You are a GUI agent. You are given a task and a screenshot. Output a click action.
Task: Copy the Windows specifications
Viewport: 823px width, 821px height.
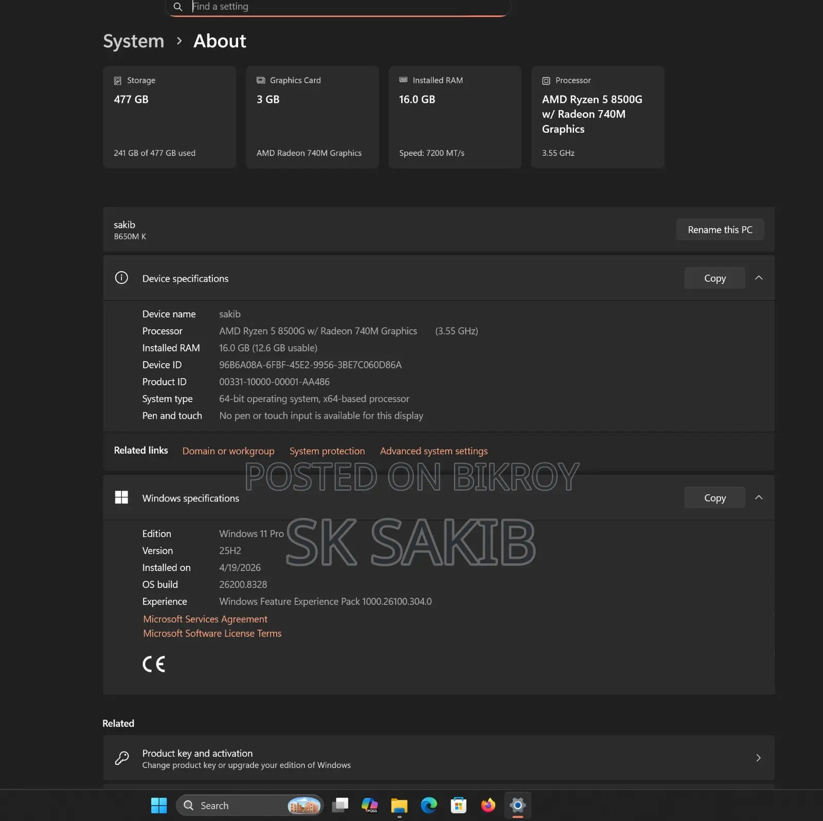pyautogui.click(x=714, y=497)
